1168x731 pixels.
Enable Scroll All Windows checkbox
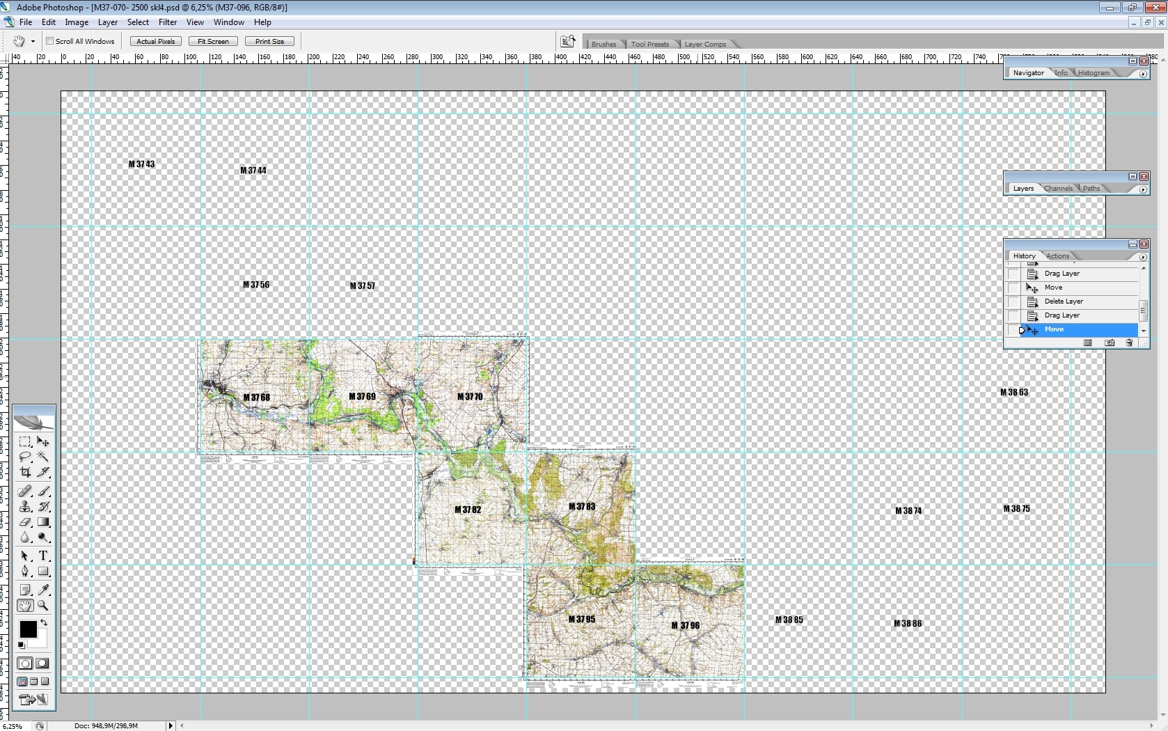50,41
